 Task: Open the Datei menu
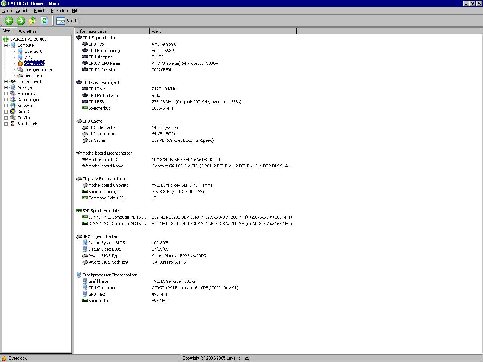point(7,11)
